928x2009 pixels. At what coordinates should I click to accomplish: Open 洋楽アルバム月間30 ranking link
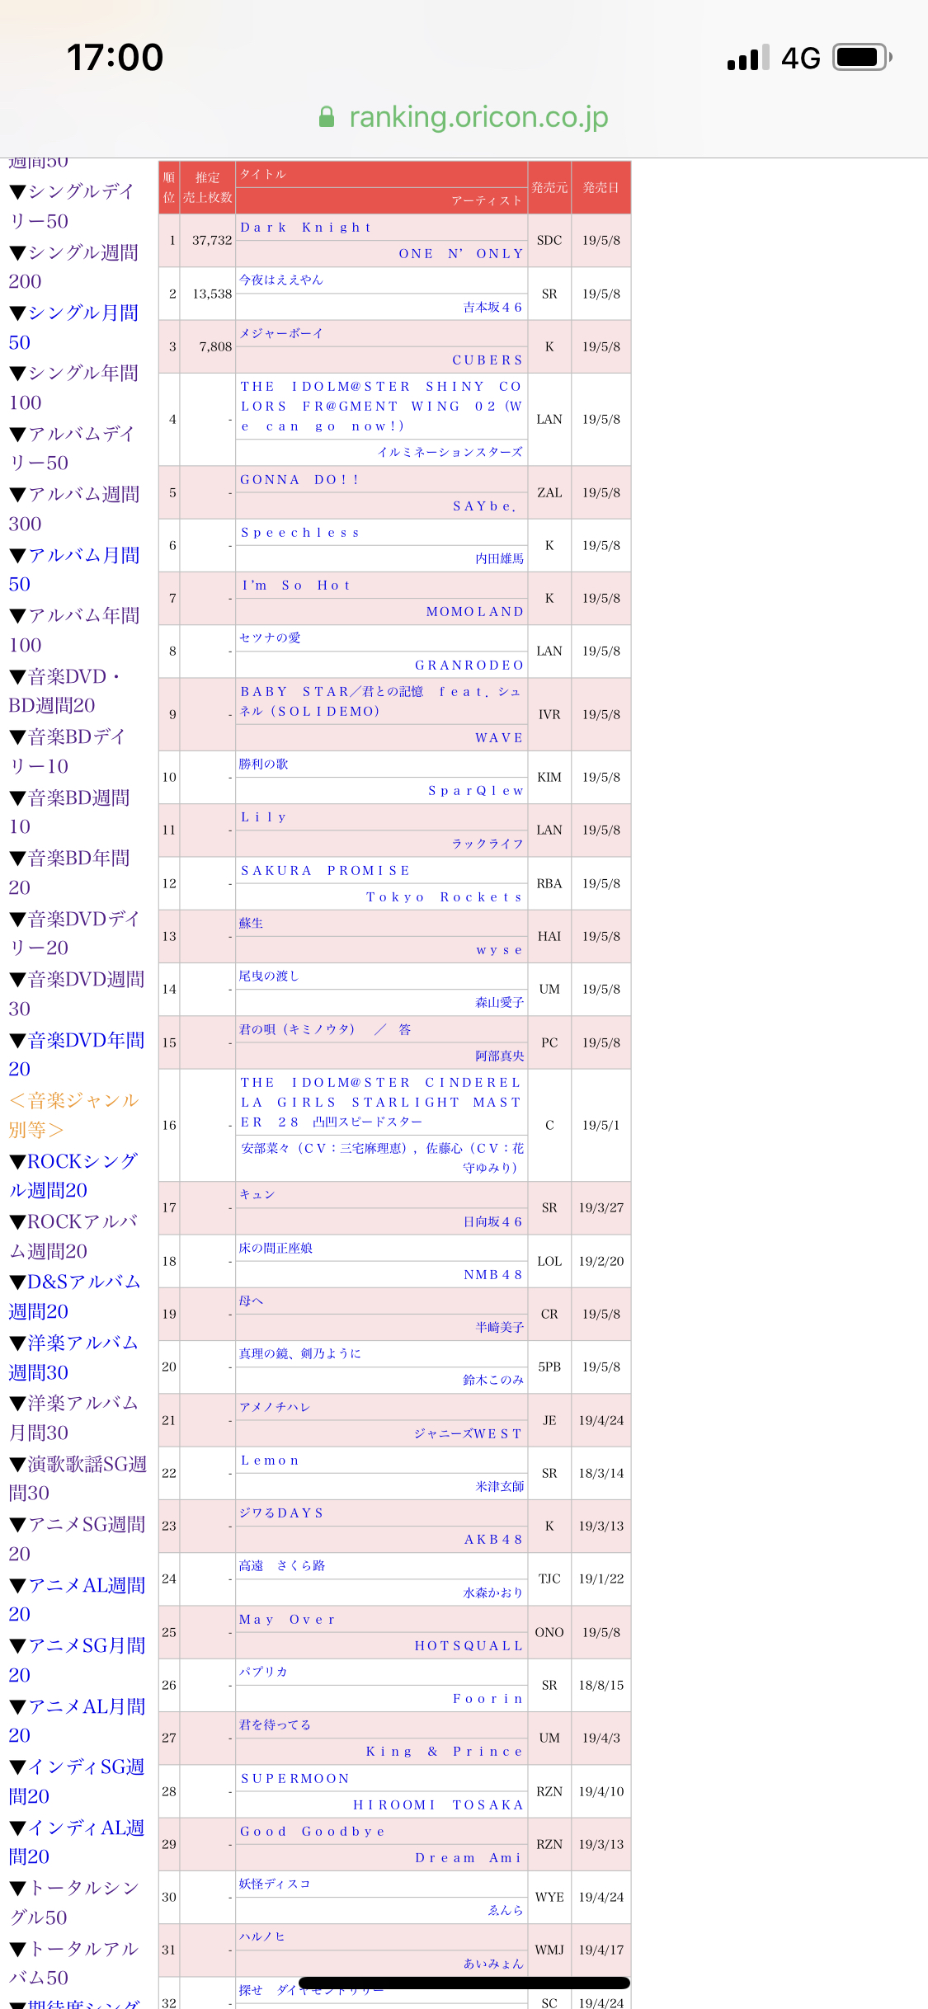point(73,1418)
